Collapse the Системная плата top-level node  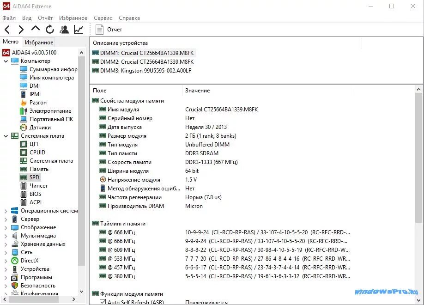[6, 136]
